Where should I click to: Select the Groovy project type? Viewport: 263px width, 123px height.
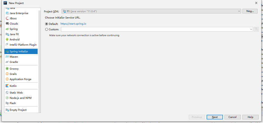14,69
